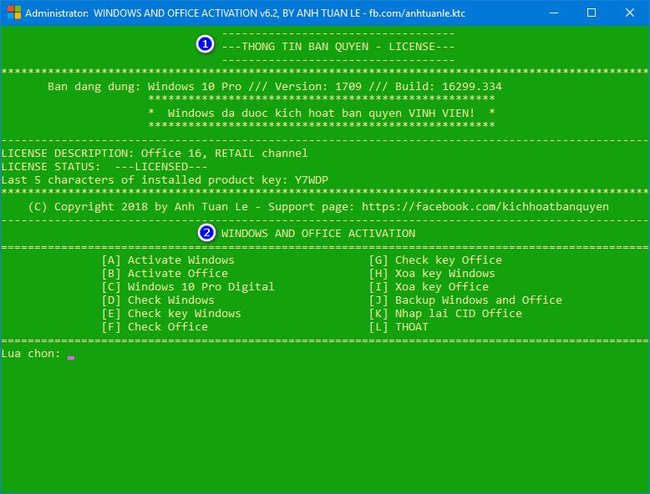The height and width of the screenshot is (494, 650).
Task: Click 'Windows 10 Pro' in the info line
Action: 195,87
